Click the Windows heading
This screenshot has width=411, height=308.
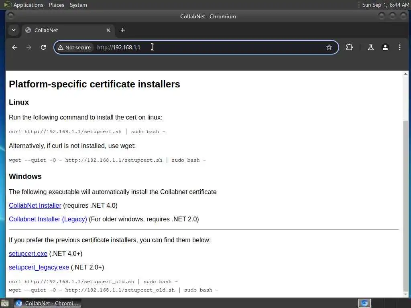pyautogui.click(x=25, y=176)
